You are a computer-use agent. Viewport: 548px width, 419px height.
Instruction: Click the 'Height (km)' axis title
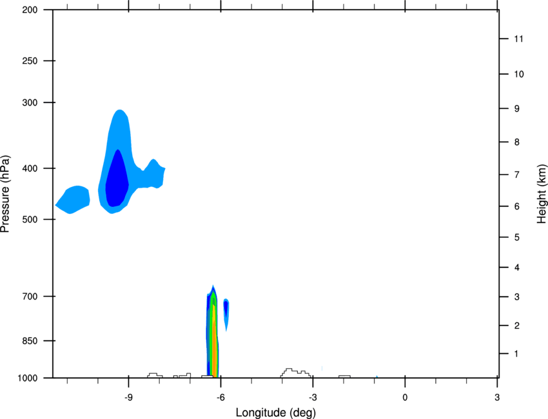click(542, 193)
